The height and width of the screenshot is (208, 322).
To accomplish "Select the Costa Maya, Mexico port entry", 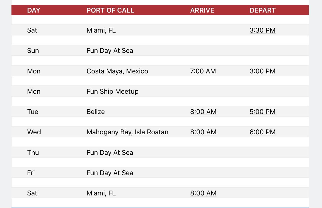I will coord(117,71).
